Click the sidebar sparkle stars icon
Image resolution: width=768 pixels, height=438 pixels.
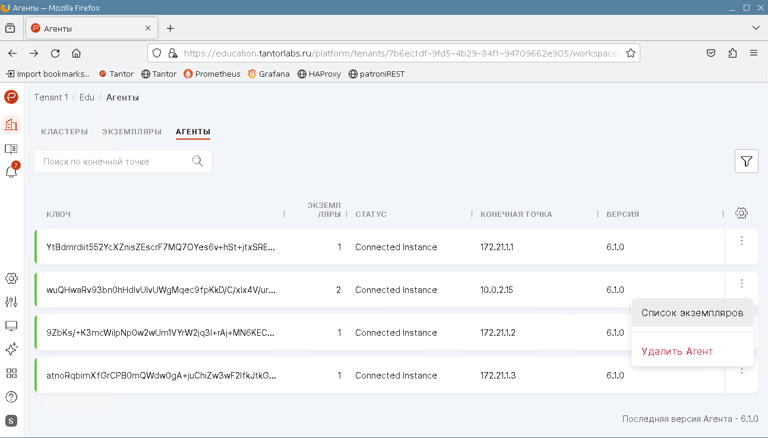coord(11,349)
